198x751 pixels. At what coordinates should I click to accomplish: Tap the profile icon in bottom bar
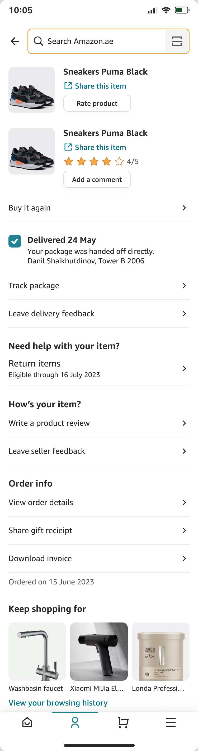pyautogui.click(x=75, y=722)
